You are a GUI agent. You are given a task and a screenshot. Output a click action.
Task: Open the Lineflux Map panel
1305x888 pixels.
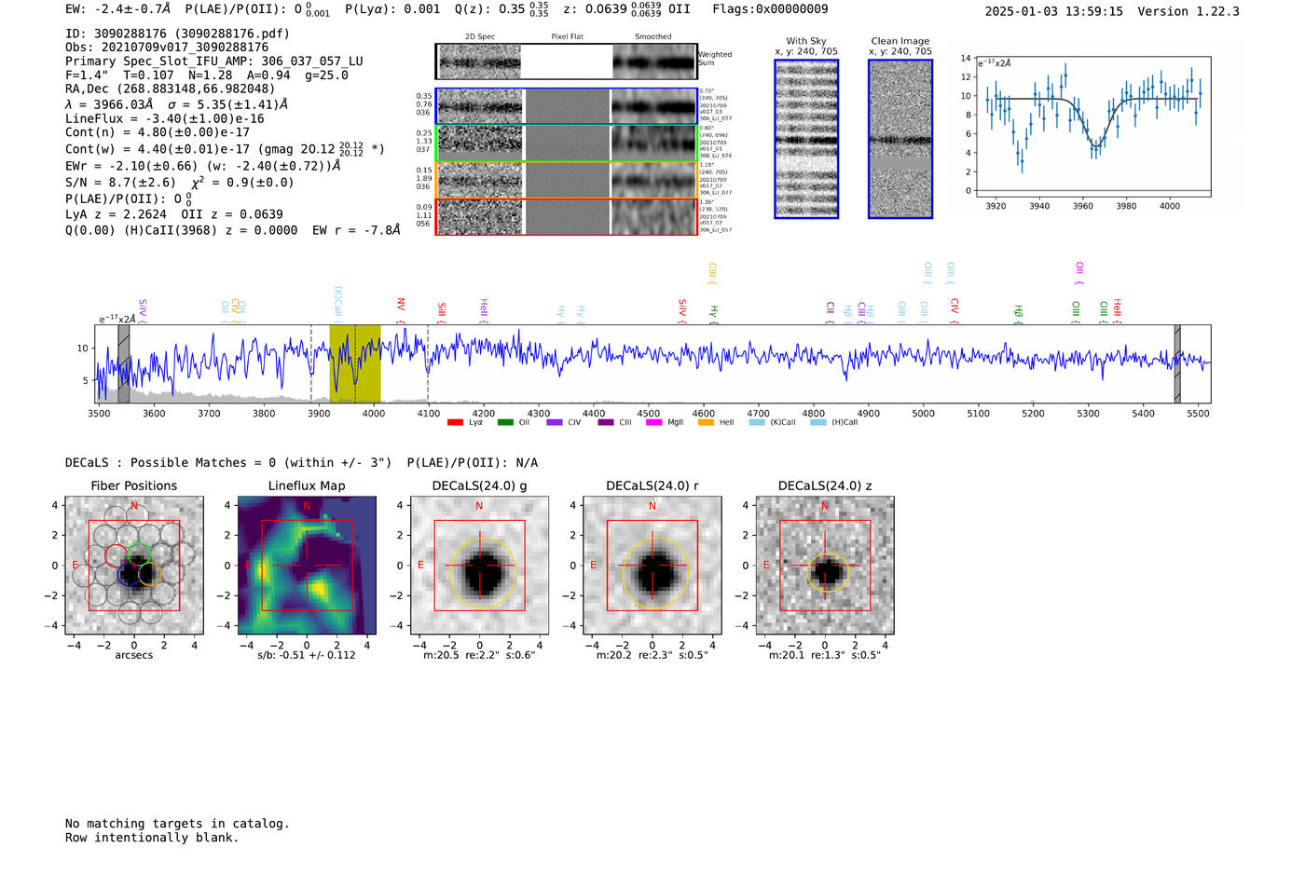(307, 565)
